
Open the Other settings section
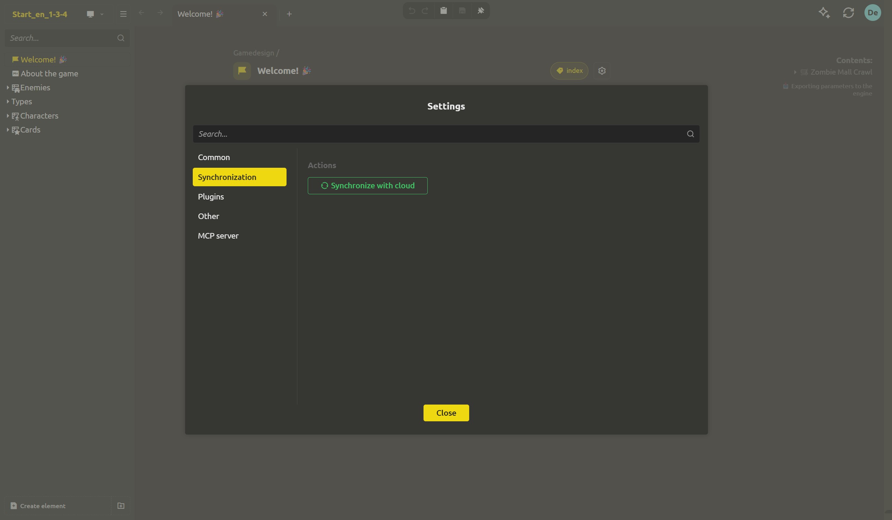tap(239, 216)
